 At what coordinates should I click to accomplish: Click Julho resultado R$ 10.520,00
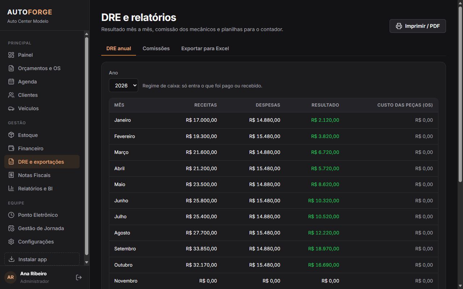(324, 216)
